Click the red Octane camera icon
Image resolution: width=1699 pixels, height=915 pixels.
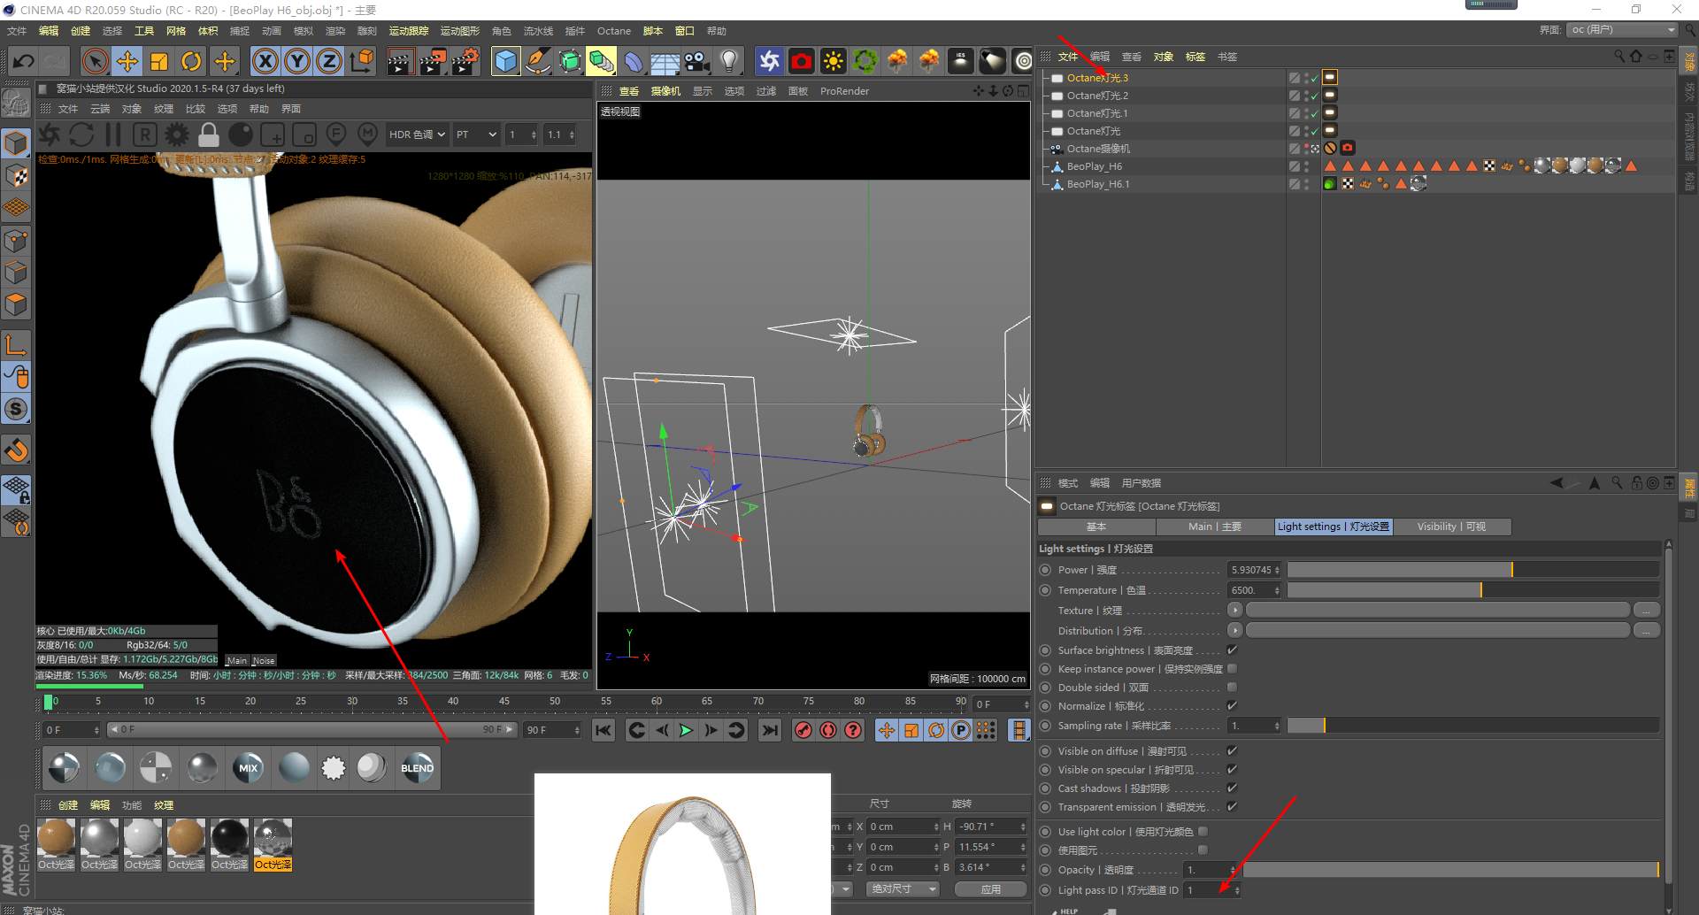(x=802, y=61)
